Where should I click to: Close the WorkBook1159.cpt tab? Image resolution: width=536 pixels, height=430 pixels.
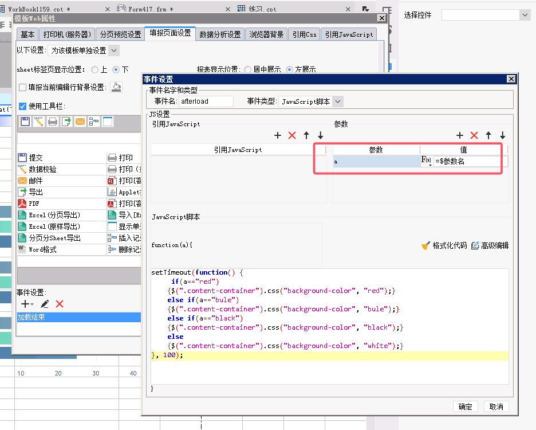pos(107,9)
